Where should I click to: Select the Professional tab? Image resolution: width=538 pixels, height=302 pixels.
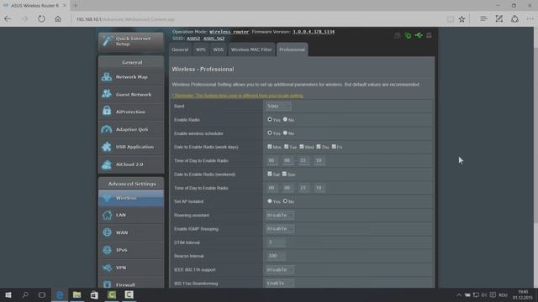292,49
